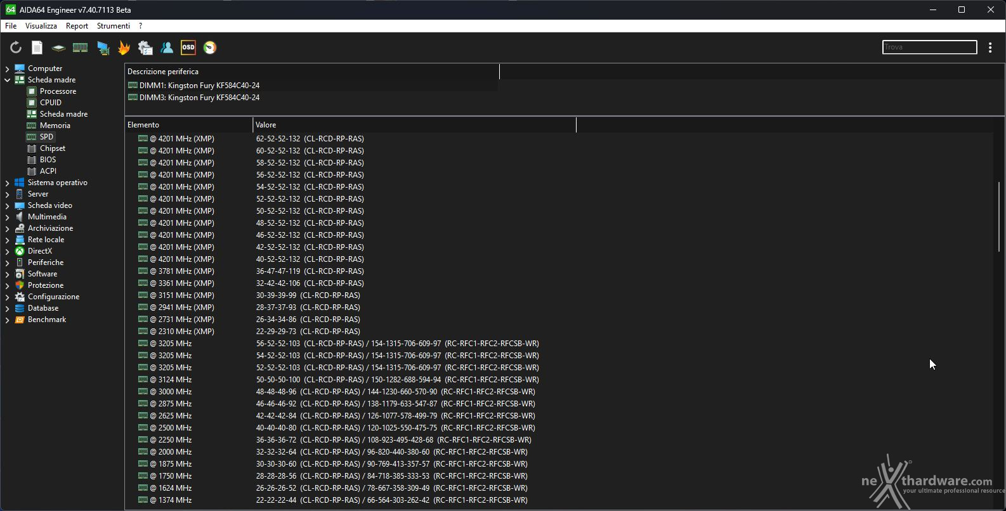Open the ? help menu
Viewport: 1006px width, 511px height.
coord(140,26)
